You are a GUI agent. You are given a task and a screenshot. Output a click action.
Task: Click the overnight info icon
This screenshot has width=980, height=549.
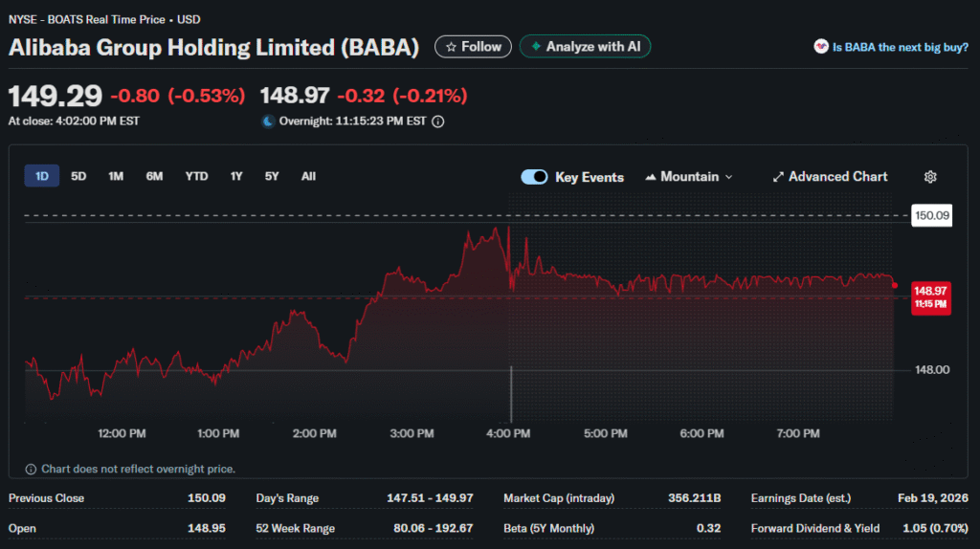coord(438,121)
